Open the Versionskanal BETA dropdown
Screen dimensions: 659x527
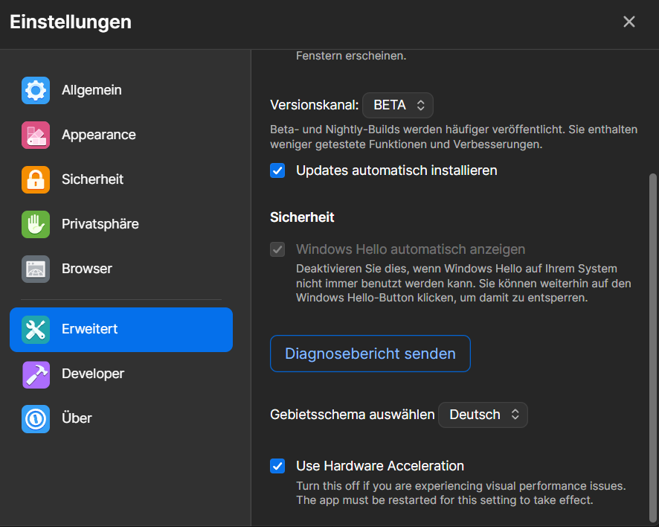[398, 106]
